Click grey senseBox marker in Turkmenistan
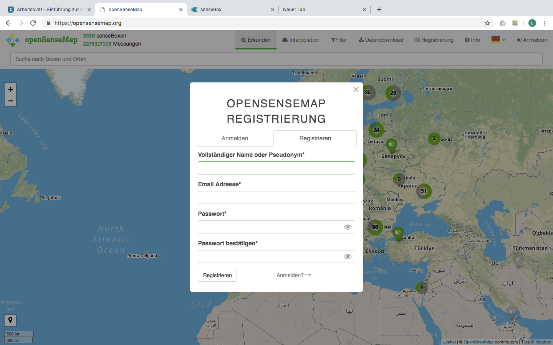 tap(518, 260)
